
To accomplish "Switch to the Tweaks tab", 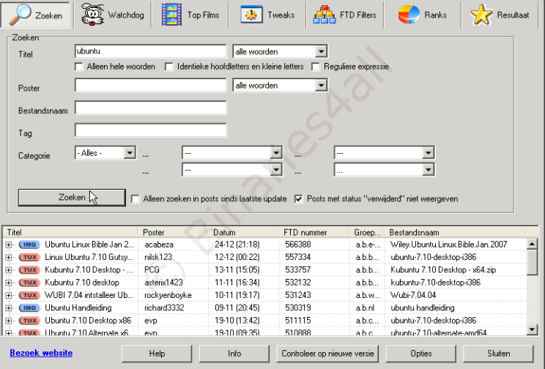I will point(267,15).
